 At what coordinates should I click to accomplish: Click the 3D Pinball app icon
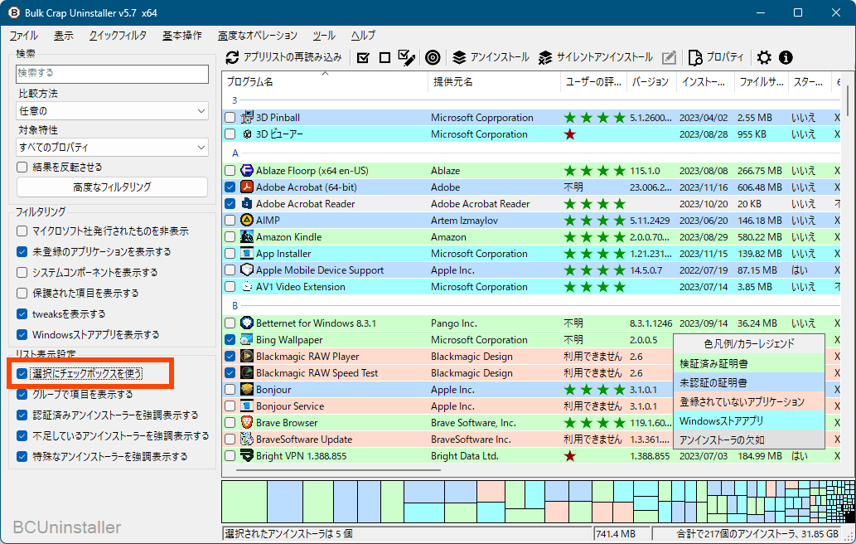coord(247,117)
